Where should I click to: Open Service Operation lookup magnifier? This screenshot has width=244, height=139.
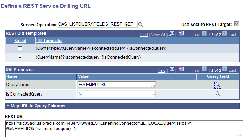pyautogui.click(x=141, y=25)
